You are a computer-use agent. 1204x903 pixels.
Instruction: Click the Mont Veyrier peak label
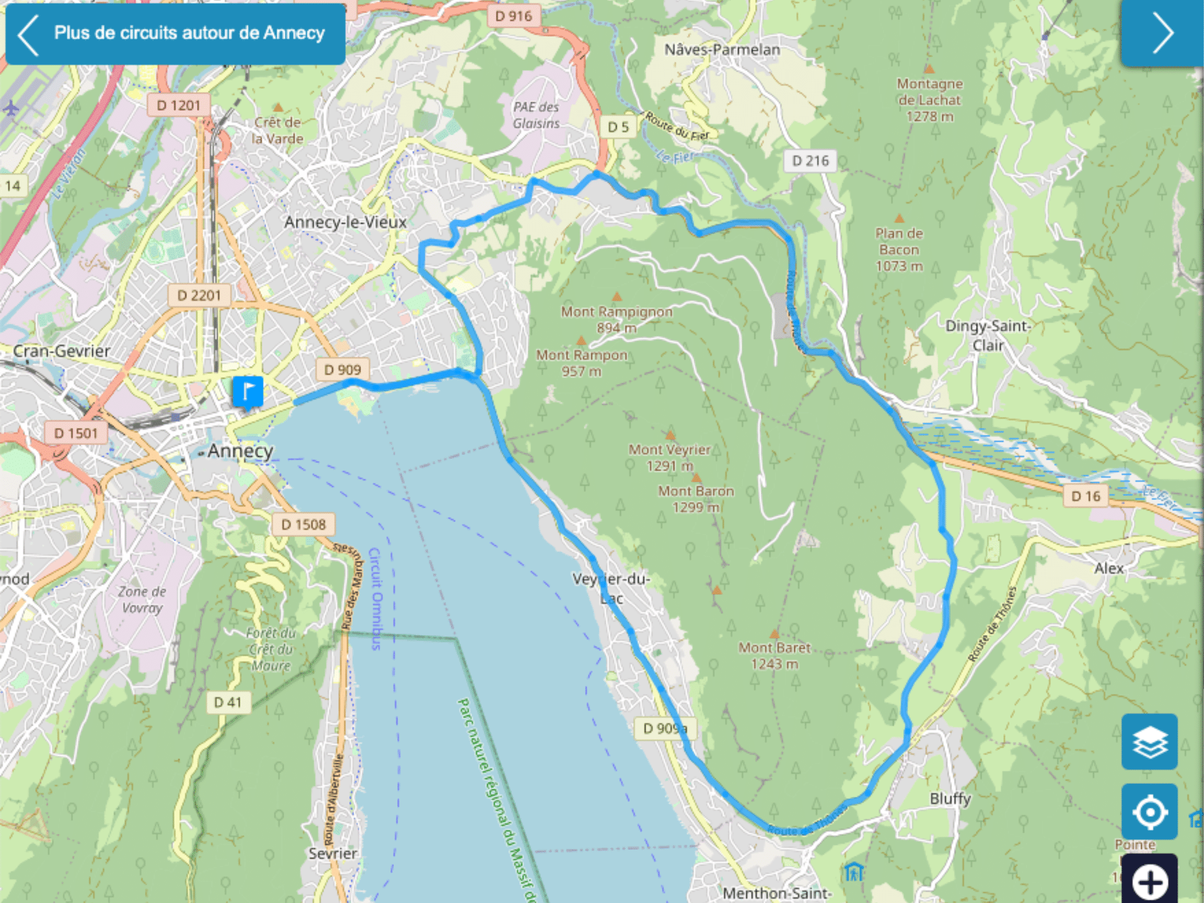pos(669,457)
